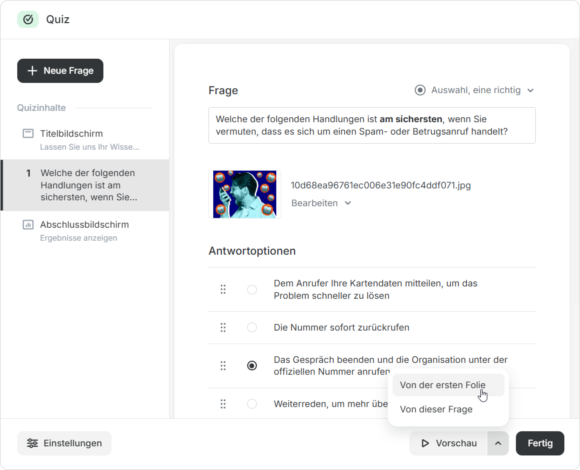Click the Vorschau play triangle icon
This screenshot has width=580, height=470.
[x=425, y=443]
